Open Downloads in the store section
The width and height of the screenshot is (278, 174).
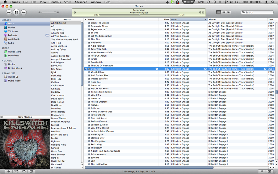14,56
